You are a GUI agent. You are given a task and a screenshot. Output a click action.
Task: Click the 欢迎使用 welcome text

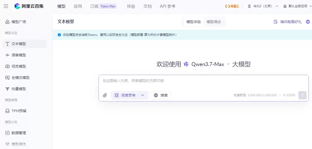[x=169, y=64]
